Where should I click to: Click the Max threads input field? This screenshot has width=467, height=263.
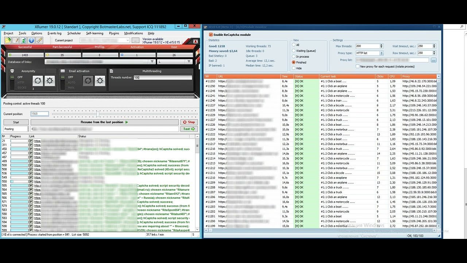[367, 46]
